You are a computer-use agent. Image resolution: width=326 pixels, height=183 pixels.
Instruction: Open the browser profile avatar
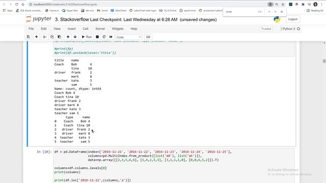(315, 5)
